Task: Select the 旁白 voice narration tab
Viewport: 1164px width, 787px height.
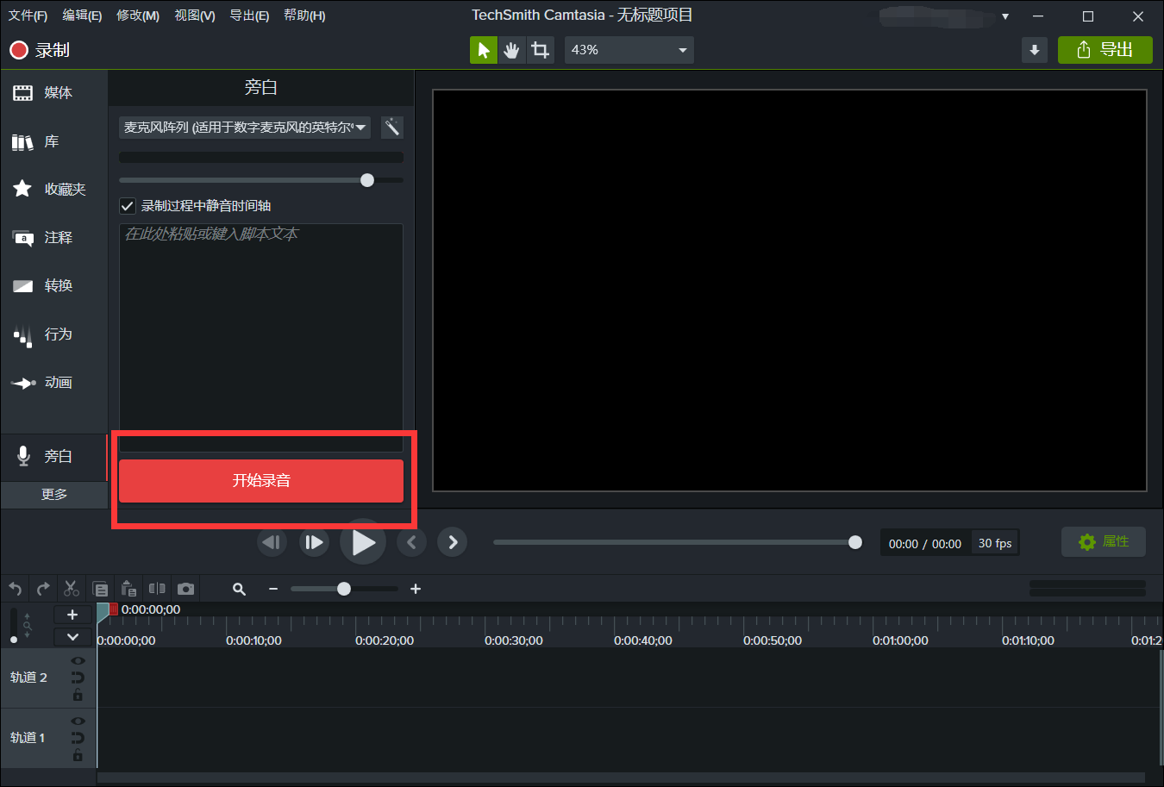Action: click(53, 456)
